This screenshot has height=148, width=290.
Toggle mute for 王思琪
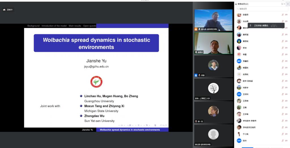[283, 101]
